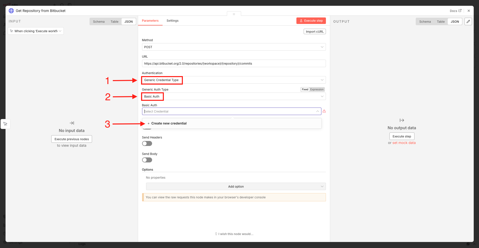This screenshot has width=479, height=248.
Task: Open Docs external link icon
Action: 460,11
